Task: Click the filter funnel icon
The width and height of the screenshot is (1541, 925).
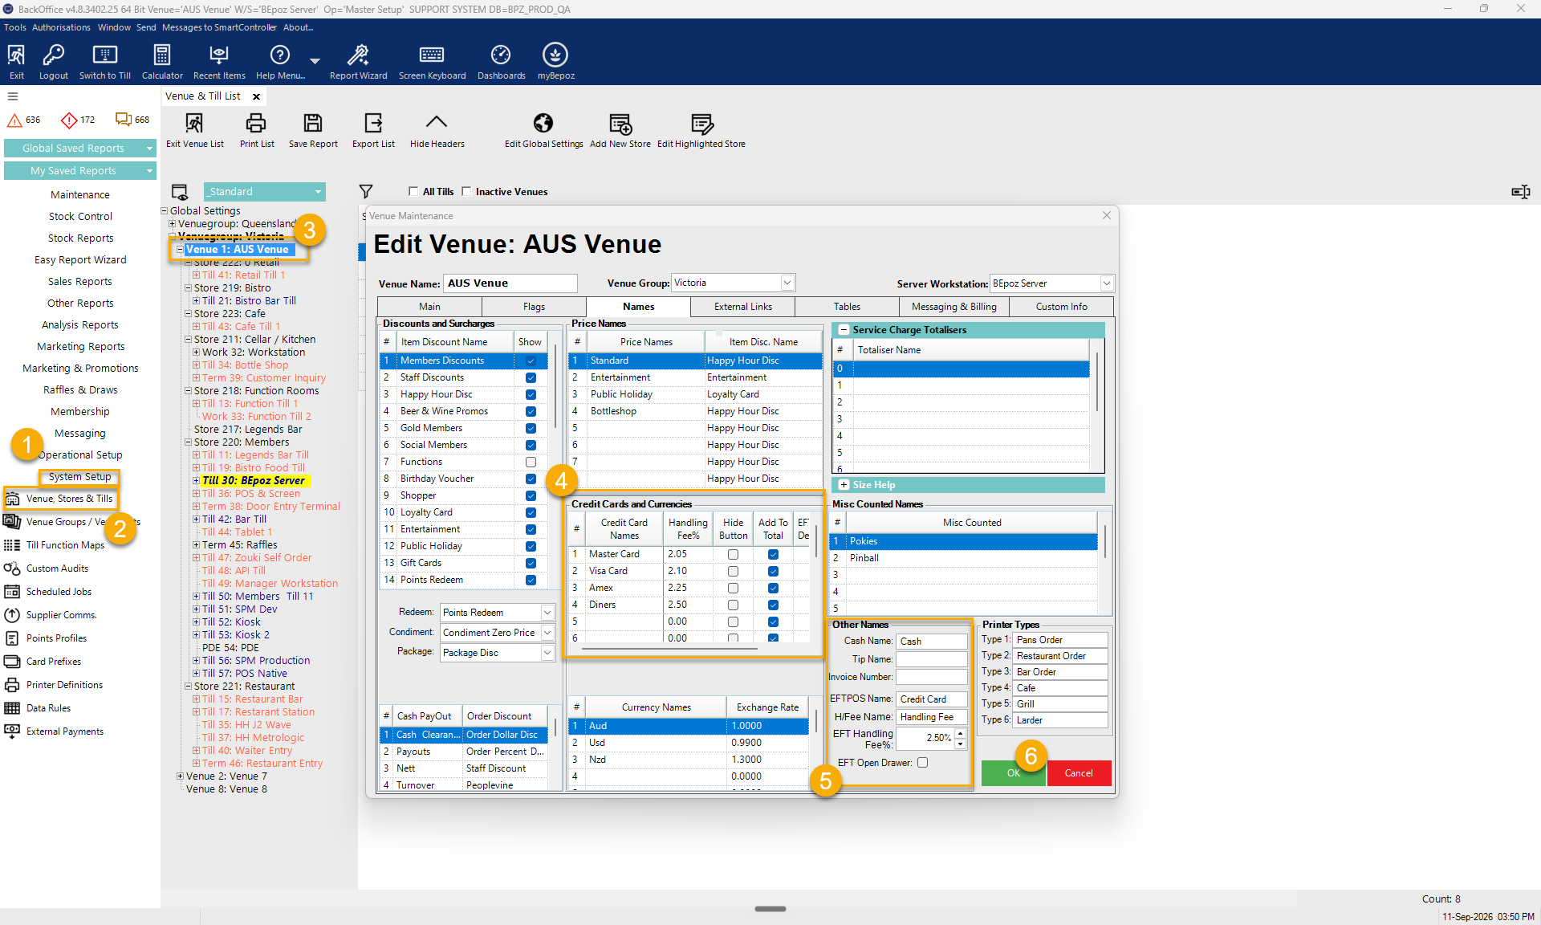Action: 366,191
